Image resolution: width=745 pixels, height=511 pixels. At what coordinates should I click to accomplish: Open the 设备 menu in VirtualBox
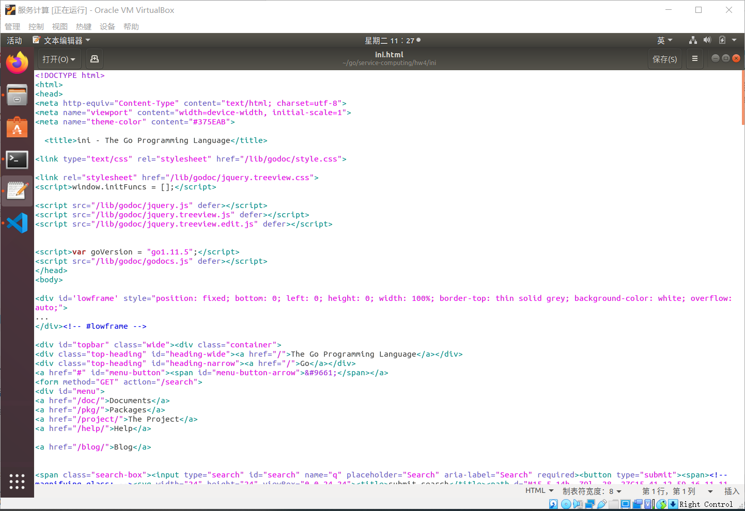107,26
